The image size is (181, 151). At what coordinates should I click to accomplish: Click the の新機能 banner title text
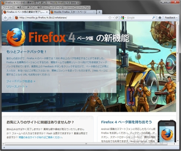[x=113, y=38]
